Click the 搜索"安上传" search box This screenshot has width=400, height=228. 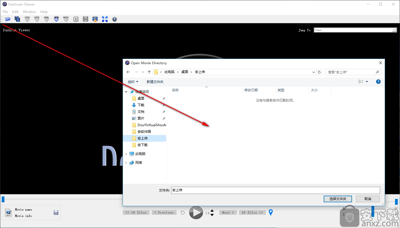tap(353, 72)
